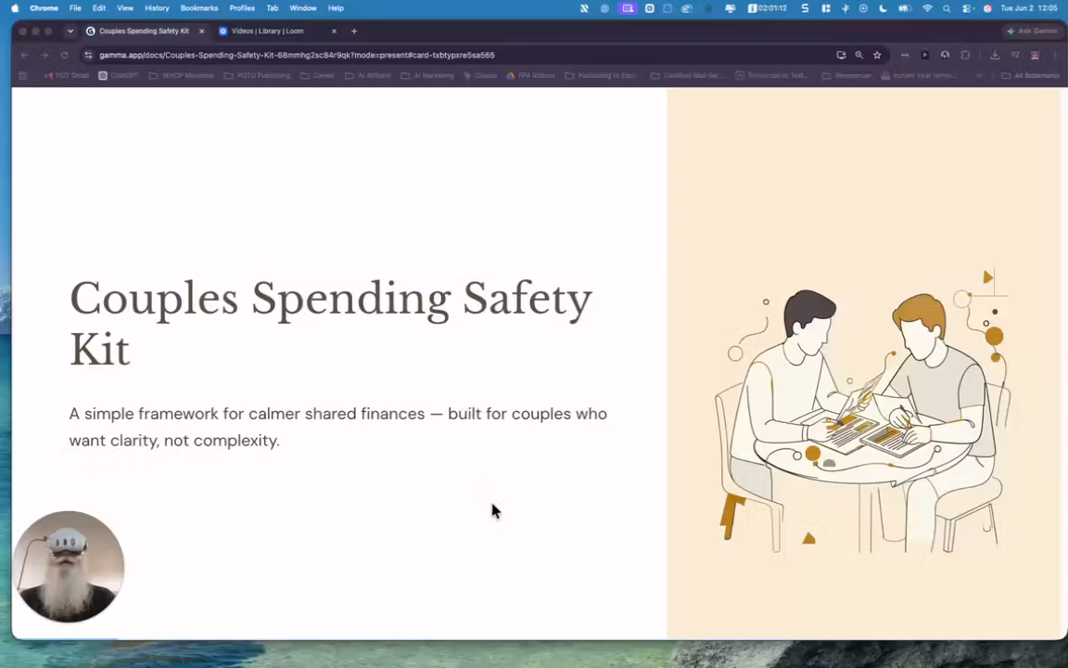
Task: Click the battery status icon
Action: (905, 8)
